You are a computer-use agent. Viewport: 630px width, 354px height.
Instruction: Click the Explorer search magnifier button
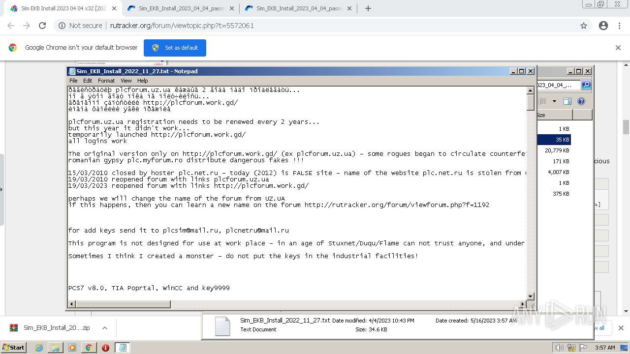tap(586, 85)
